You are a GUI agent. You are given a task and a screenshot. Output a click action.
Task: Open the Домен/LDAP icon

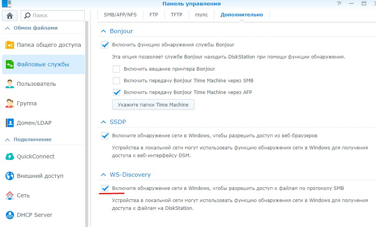[x=10, y=123]
